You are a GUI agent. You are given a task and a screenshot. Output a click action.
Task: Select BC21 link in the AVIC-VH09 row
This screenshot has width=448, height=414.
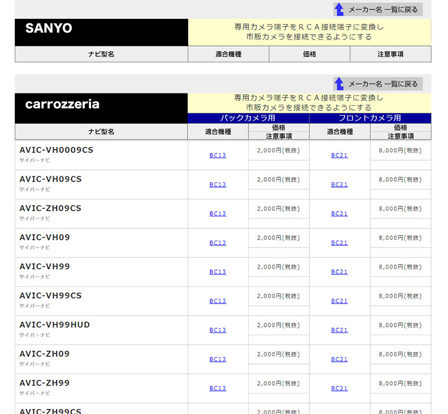pyautogui.click(x=339, y=243)
